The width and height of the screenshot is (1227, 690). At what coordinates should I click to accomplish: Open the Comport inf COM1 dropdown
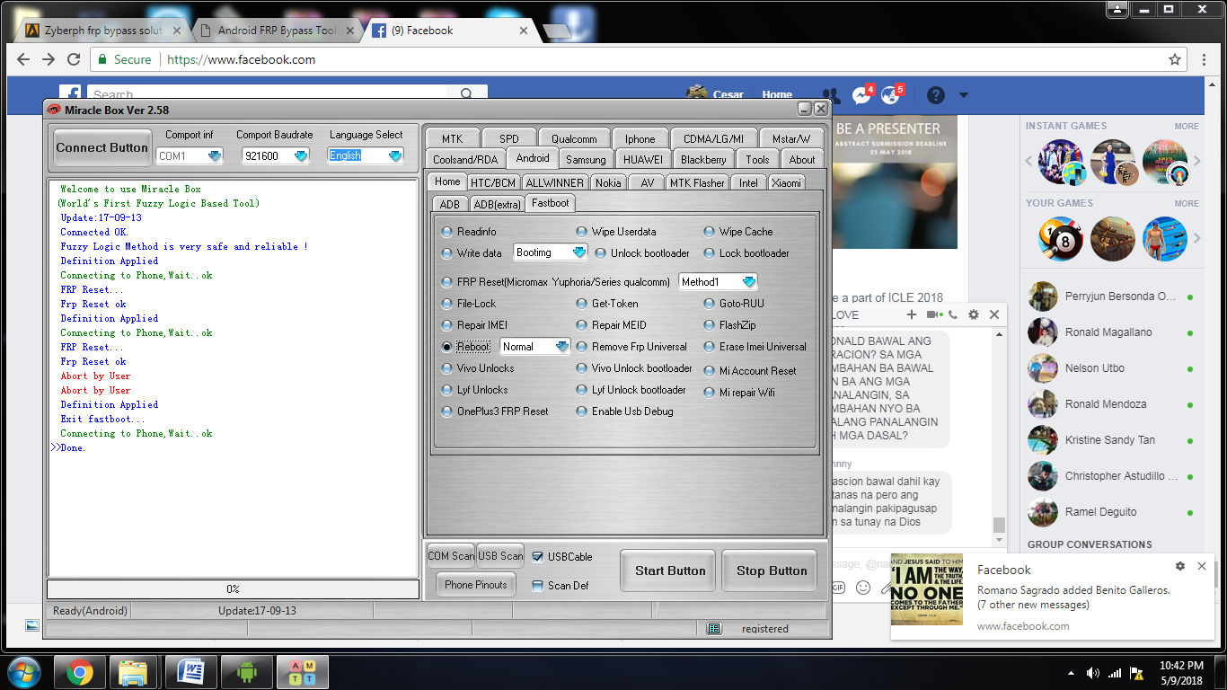coord(215,155)
